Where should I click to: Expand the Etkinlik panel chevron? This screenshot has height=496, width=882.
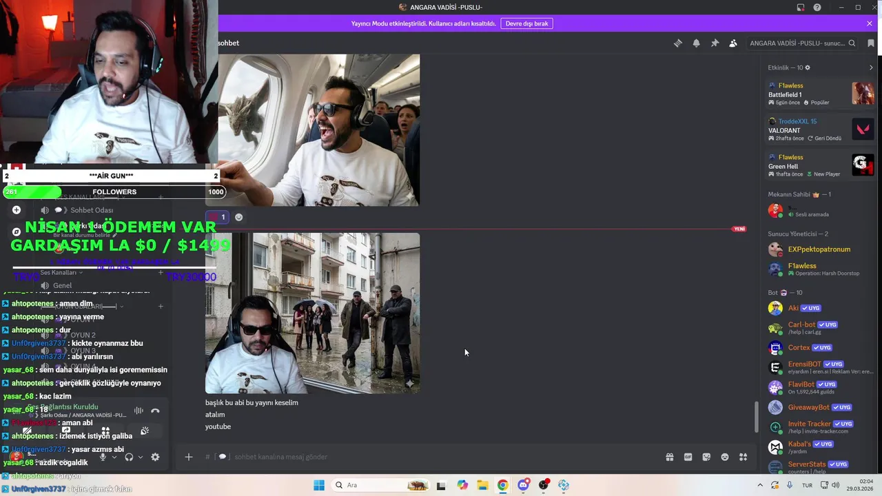[871, 68]
